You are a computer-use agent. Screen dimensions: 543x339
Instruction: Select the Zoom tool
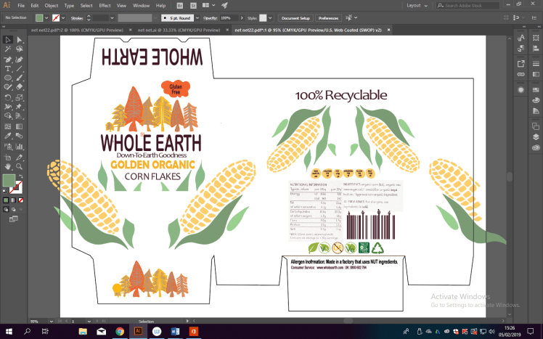point(20,166)
